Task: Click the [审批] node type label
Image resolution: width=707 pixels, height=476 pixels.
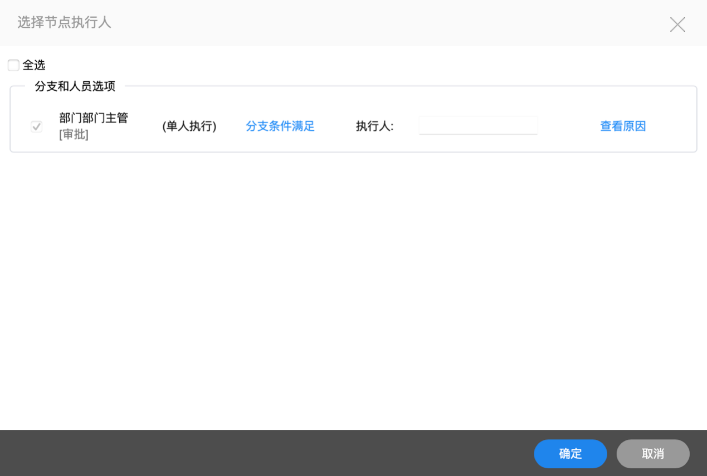Action: pyautogui.click(x=74, y=135)
